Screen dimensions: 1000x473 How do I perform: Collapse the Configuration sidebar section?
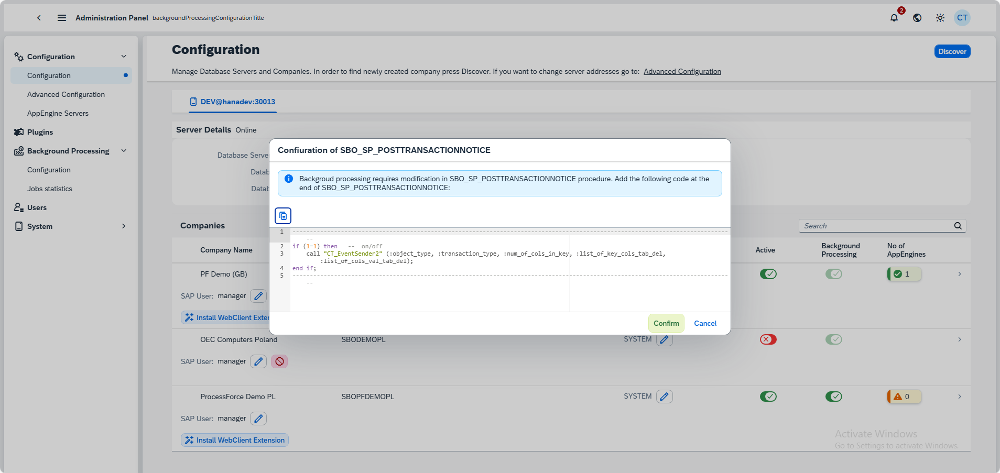coord(123,56)
